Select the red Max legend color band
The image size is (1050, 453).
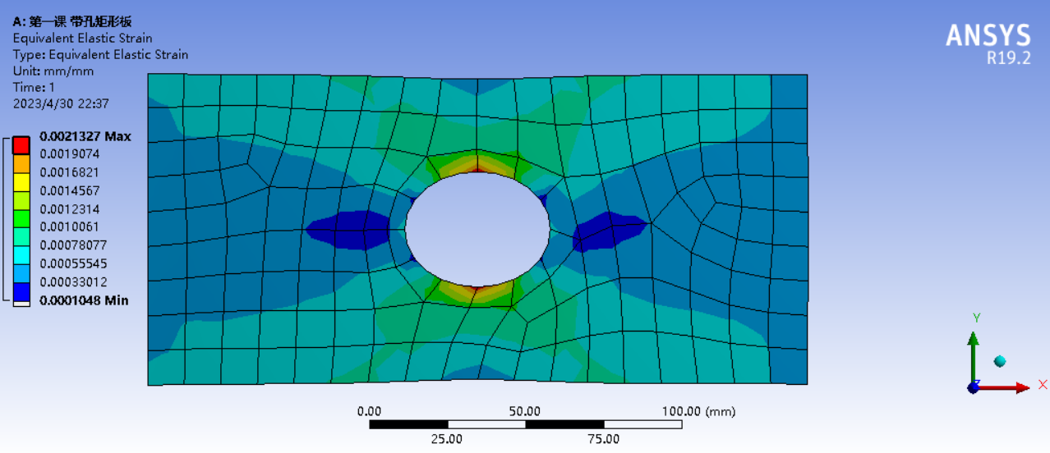(21, 145)
